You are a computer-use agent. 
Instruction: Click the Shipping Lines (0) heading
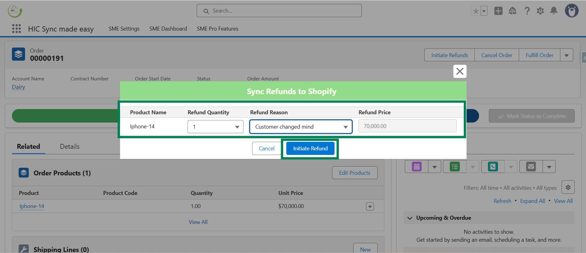pos(61,250)
